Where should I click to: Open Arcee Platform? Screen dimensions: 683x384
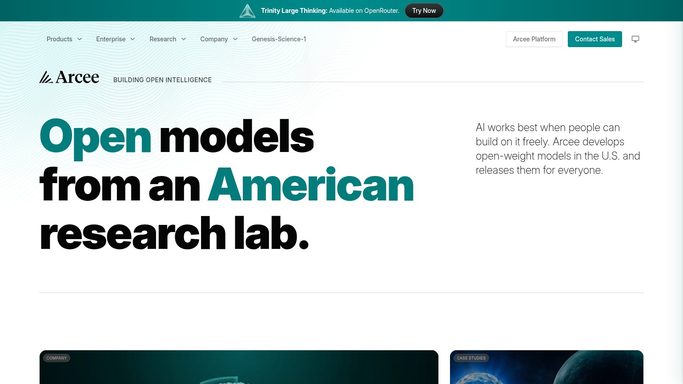pos(534,39)
